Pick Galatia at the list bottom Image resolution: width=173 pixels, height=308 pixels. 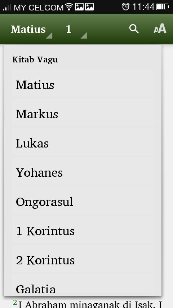pyautogui.click(x=83, y=286)
